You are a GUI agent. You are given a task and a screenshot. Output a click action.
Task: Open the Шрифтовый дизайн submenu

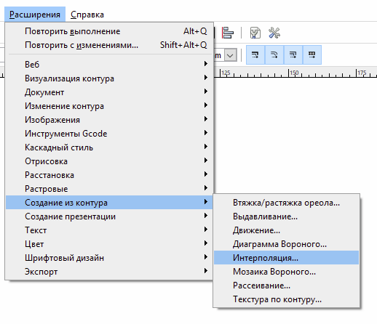point(109,258)
